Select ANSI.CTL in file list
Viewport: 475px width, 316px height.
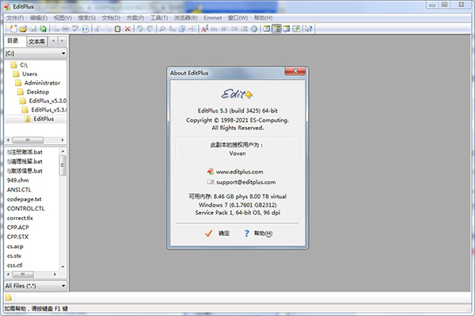19,189
